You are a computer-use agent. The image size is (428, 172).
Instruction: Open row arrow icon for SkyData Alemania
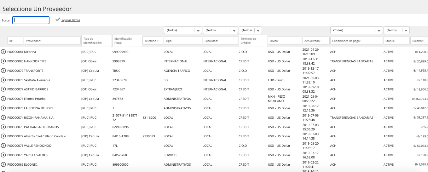(3, 80)
